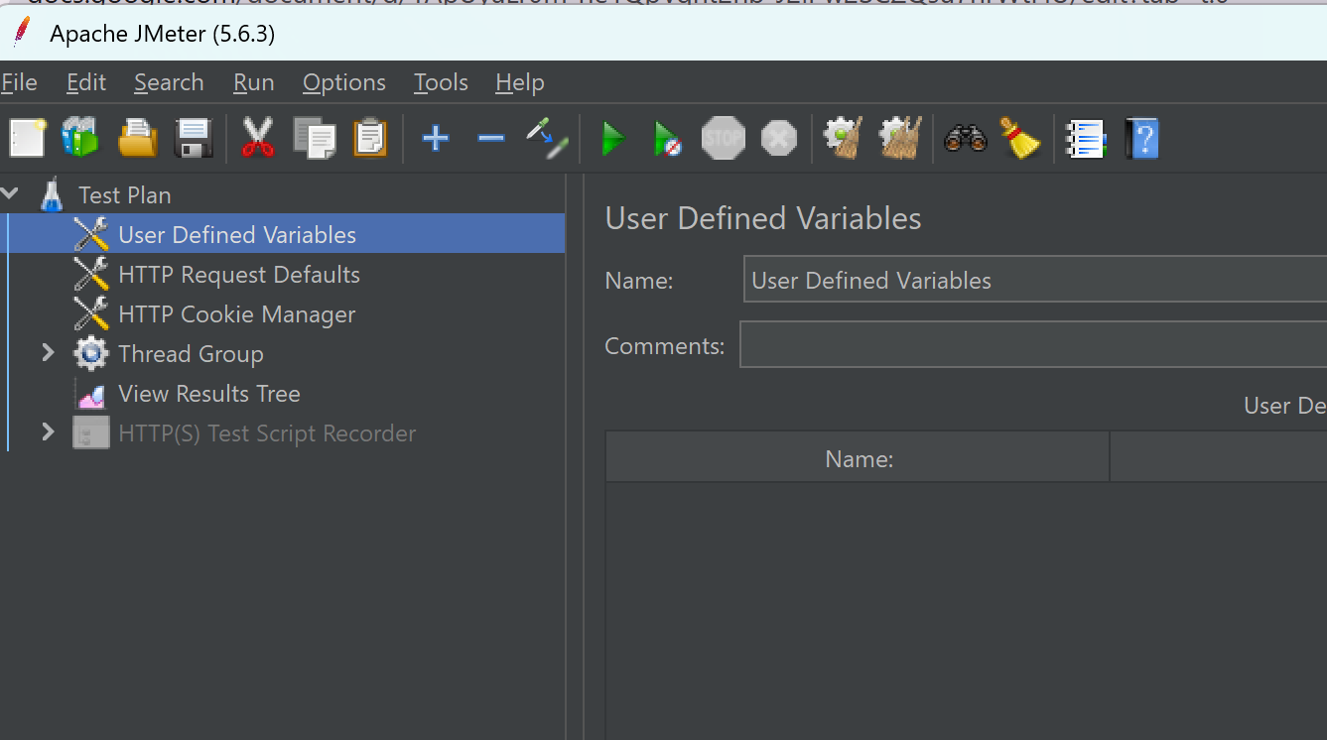The height and width of the screenshot is (740, 1327).
Task: Click the Paste clipboard icon
Action: coord(370,138)
